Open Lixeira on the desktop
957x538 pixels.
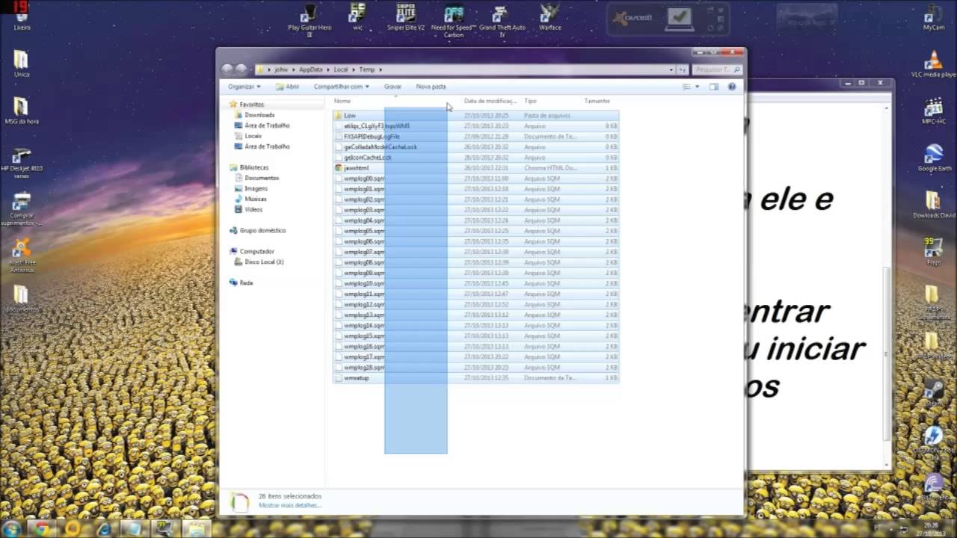click(x=21, y=15)
